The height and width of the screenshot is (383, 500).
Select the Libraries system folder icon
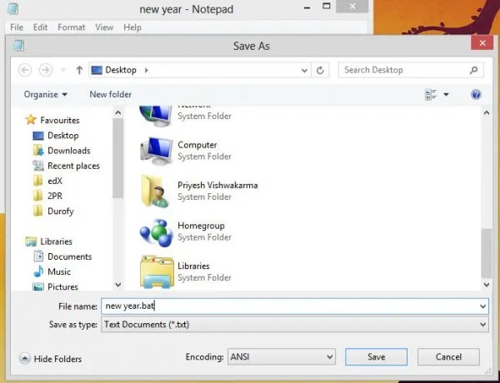pyautogui.click(x=157, y=272)
